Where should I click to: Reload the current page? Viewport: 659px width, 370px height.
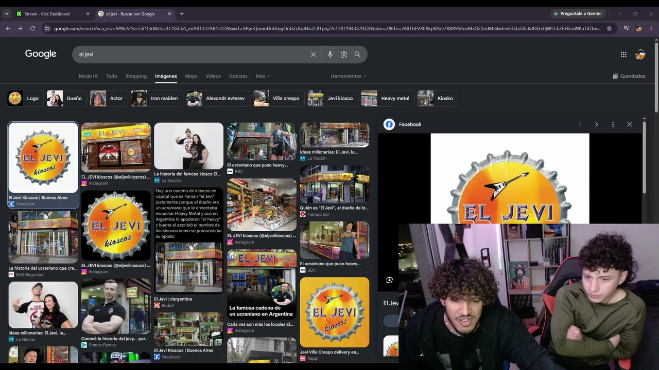[x=32, y=28]
